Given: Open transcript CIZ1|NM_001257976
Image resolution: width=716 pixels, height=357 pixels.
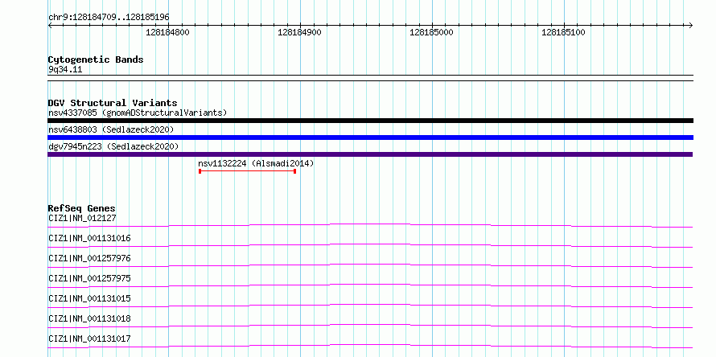Looking at the screenshot, I should click(x=89, y=258).
